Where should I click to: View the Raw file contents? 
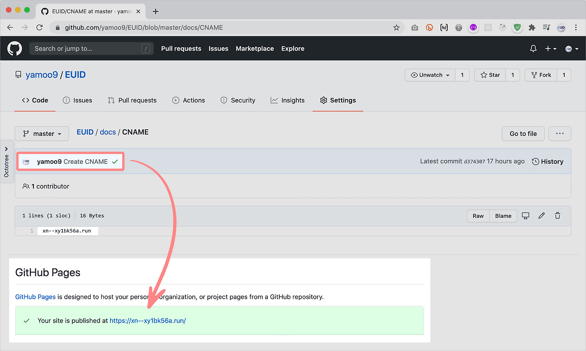pyautogui.click(x=478, y=216)
